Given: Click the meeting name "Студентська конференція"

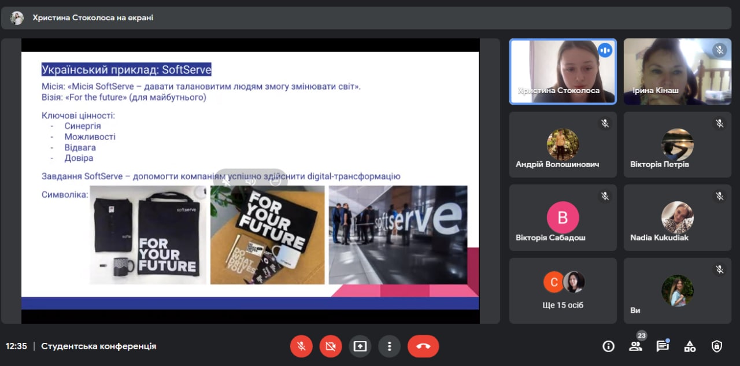Looking at the screenshot, I should [x=98, y=346].
